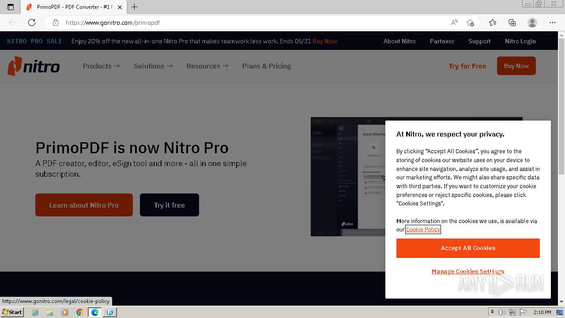This screenshot has height=318, width=565.
Task: Open Nitro Login
Action: point(520,41)
